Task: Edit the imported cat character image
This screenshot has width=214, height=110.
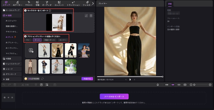Action: (x=86, y=16)
